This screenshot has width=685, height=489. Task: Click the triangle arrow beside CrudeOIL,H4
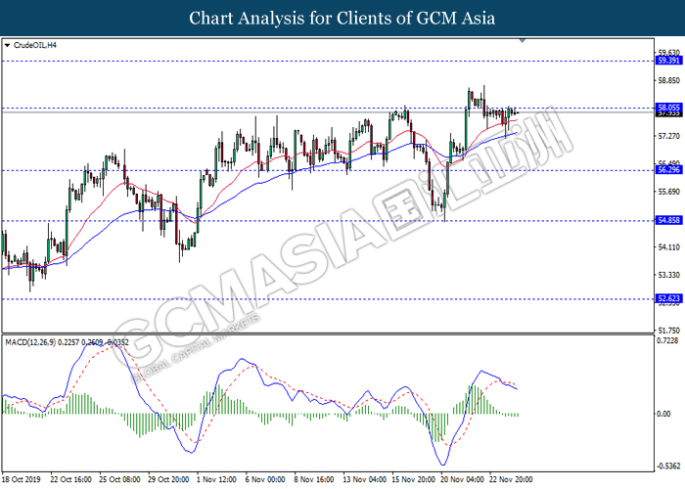(x=8, y=45)
